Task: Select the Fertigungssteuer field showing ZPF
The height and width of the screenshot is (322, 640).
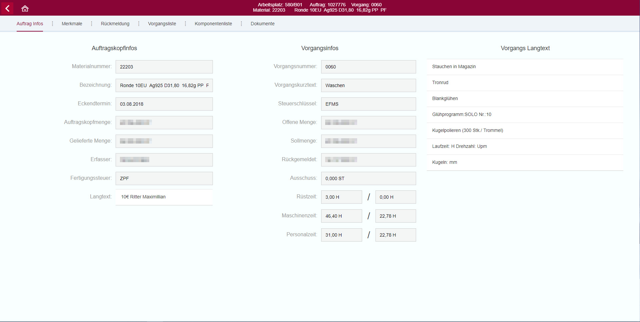Action: [x=164, y=178]
